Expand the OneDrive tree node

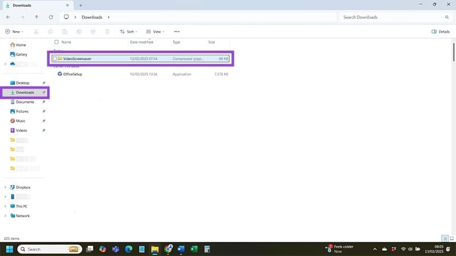(5, 64)
